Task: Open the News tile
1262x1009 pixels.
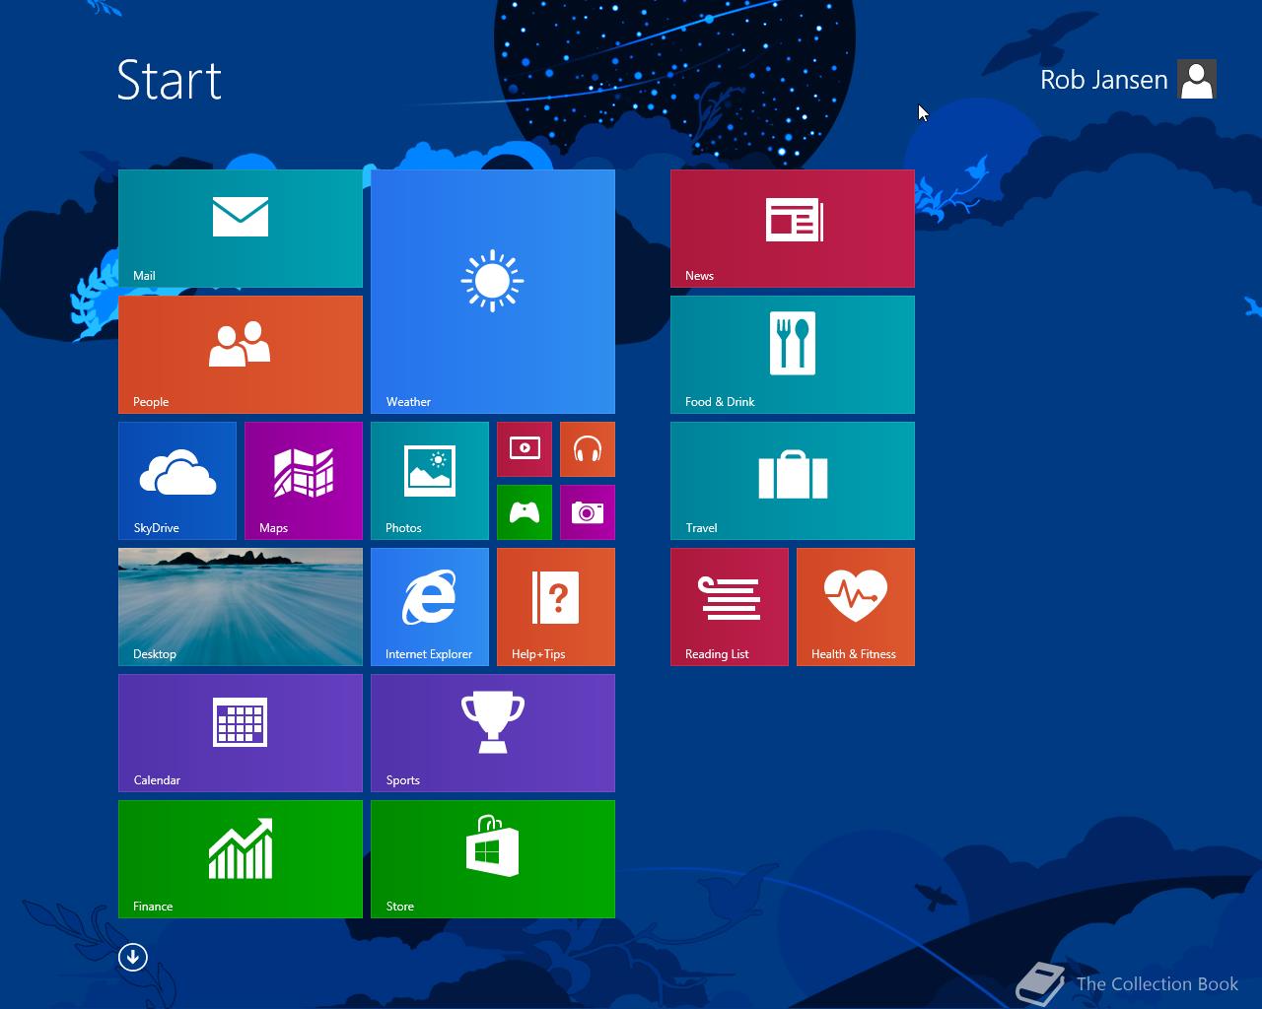Action: point(793,229)
